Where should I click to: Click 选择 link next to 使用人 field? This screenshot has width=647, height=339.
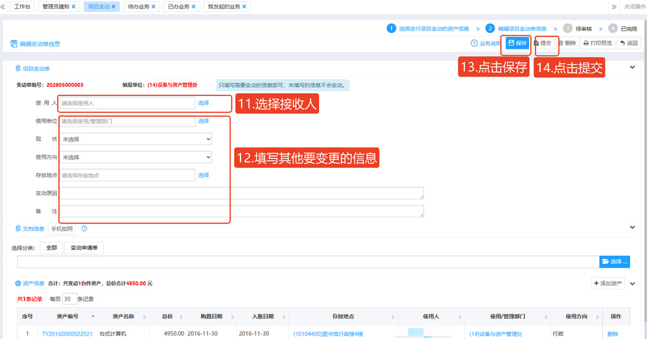pyautogui.click(x=204, y=103)
